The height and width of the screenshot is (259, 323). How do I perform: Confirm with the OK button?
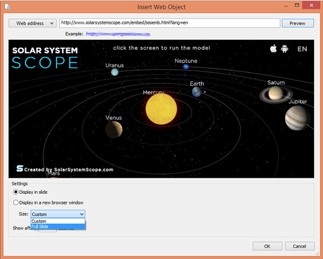pos(267,246)
